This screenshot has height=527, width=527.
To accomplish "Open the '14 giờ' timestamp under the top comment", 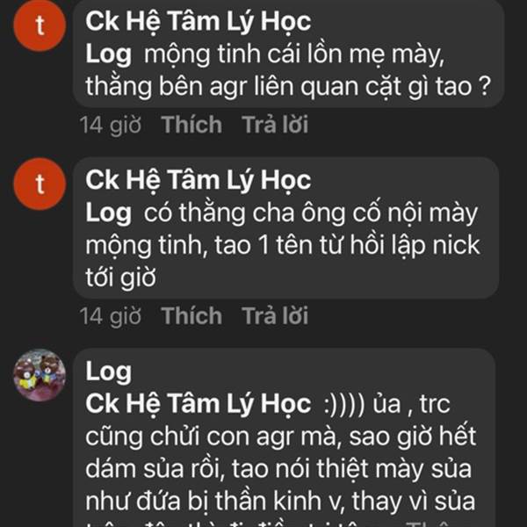I will click(x=111, y=125).
